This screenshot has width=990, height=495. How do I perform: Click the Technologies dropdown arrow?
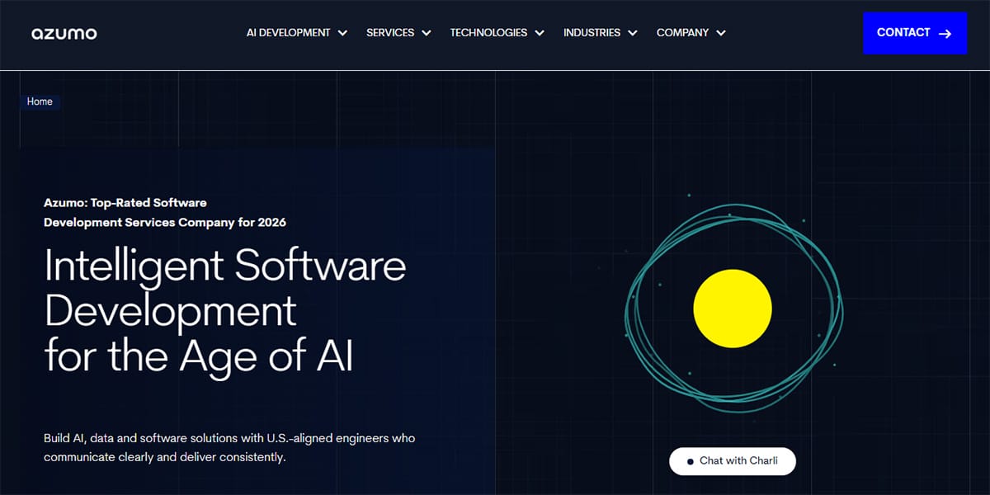(x=540, y=33)
